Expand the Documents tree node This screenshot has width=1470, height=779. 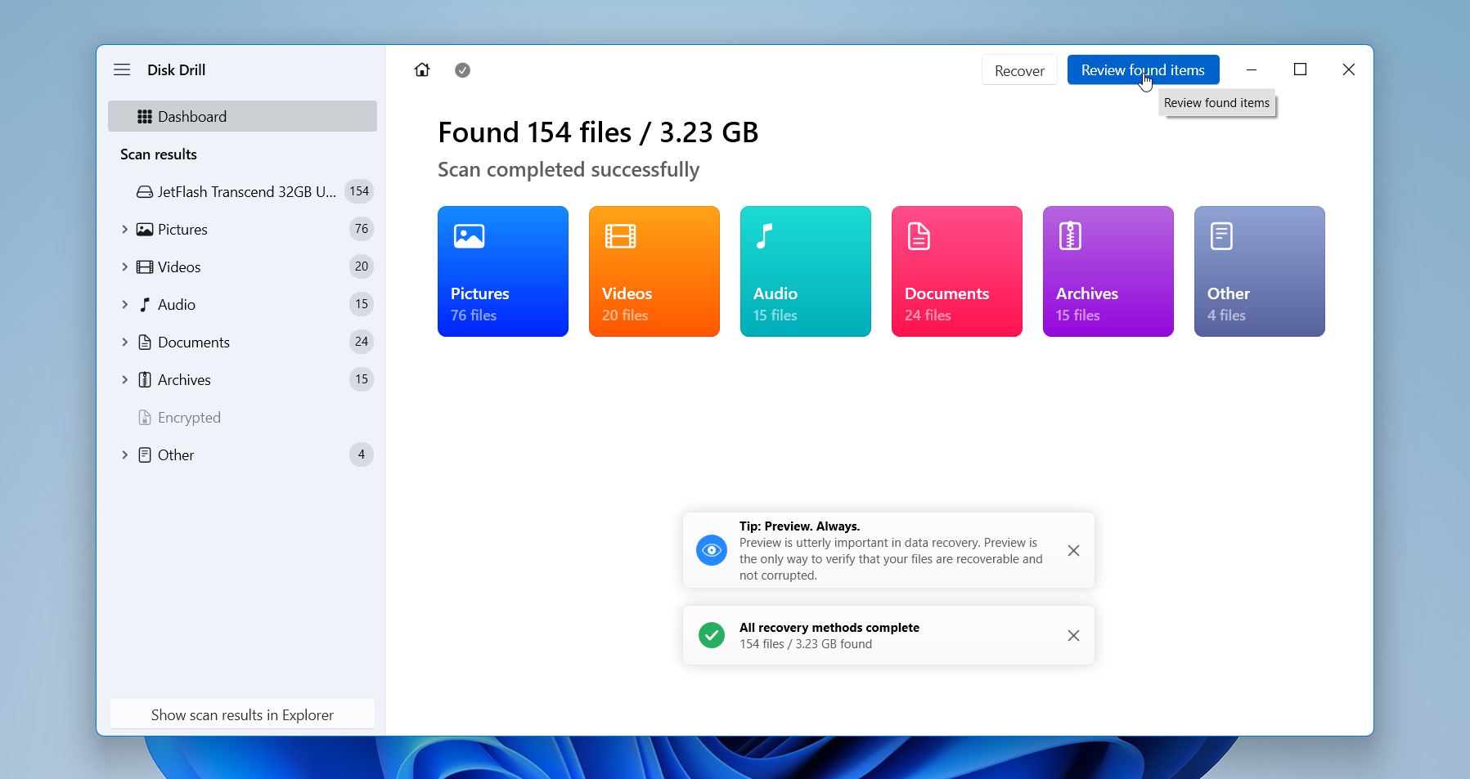coord(124,342)
